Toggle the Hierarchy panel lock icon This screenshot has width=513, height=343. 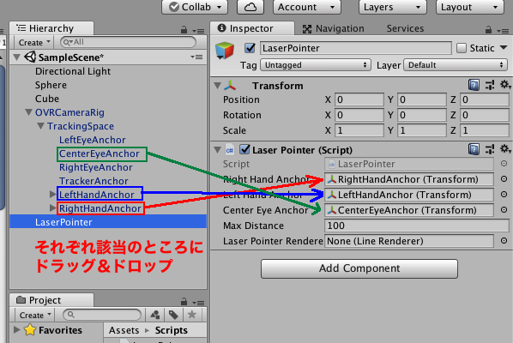click(184, 30)
